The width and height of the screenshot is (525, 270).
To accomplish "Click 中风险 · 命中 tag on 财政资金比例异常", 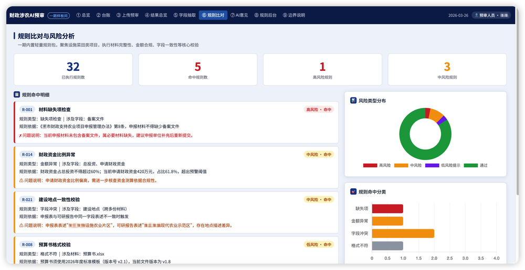I will point(319,154).
